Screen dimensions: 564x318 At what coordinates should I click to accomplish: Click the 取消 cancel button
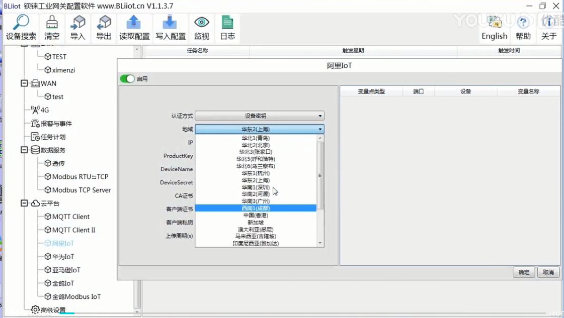click(x=548, y=272)
